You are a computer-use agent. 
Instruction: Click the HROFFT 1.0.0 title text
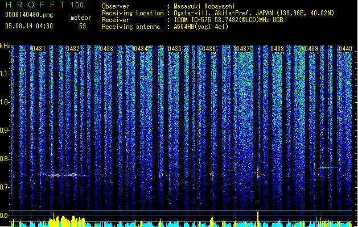45,5
